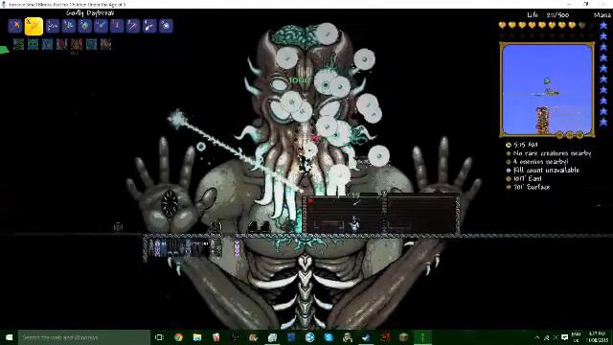Click the Mana label

[x=602, y=15]
